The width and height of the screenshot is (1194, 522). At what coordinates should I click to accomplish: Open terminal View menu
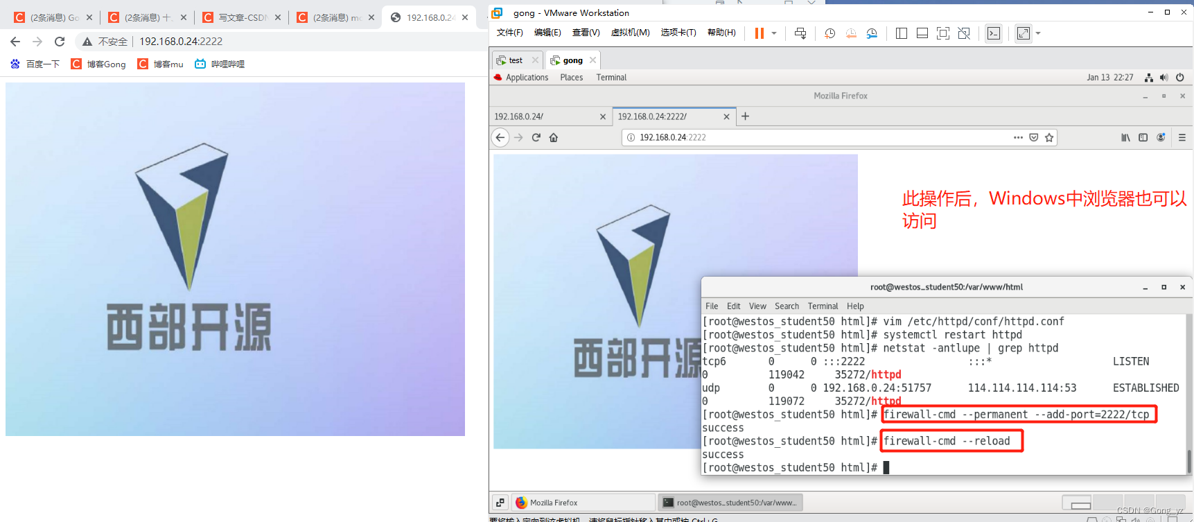pos(757,306)
